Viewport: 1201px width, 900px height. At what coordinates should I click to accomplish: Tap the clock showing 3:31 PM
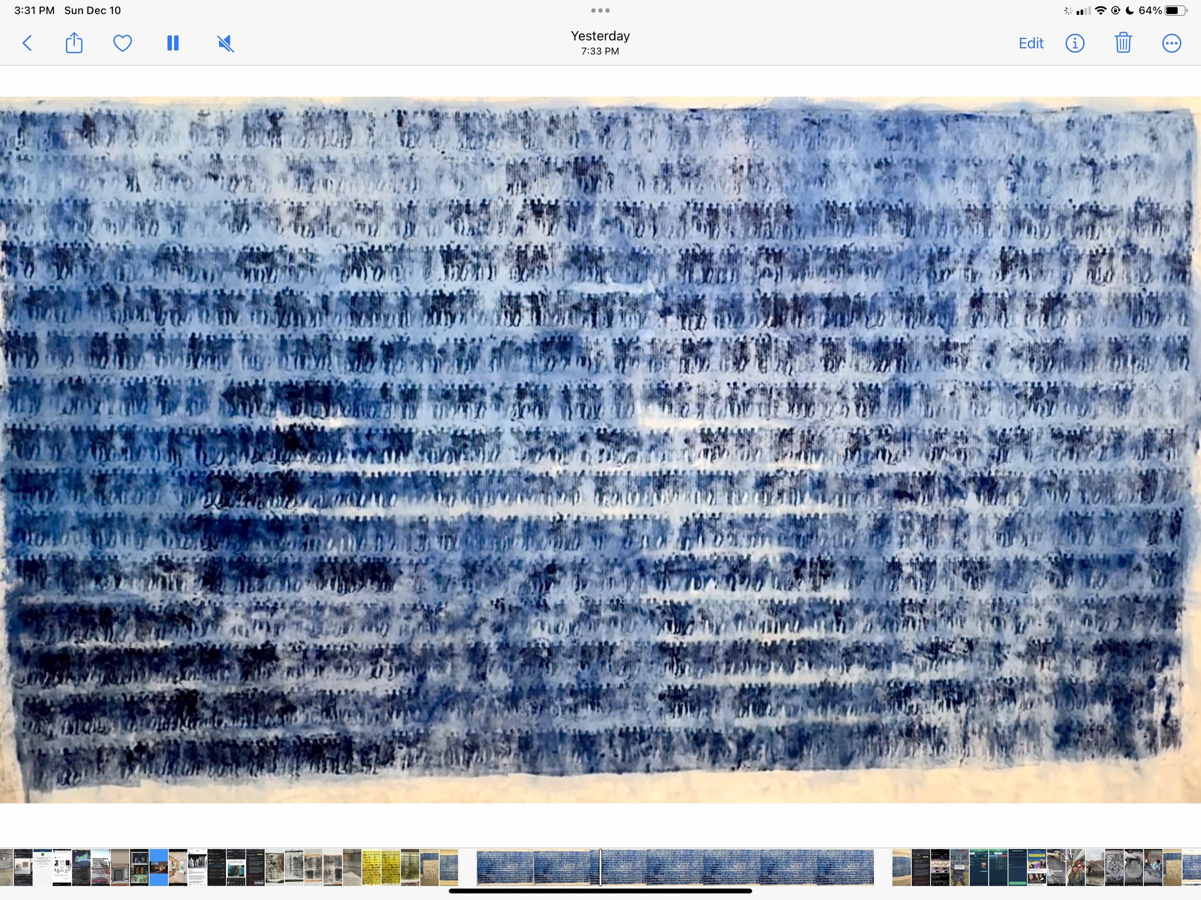tap(34, 10)
